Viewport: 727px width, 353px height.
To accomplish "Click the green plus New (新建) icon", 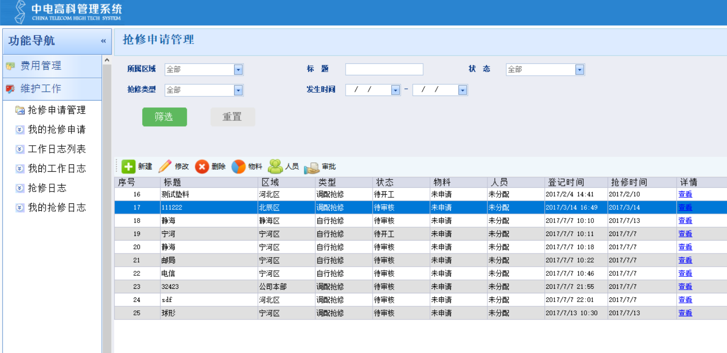I will (x=129, y=167).
